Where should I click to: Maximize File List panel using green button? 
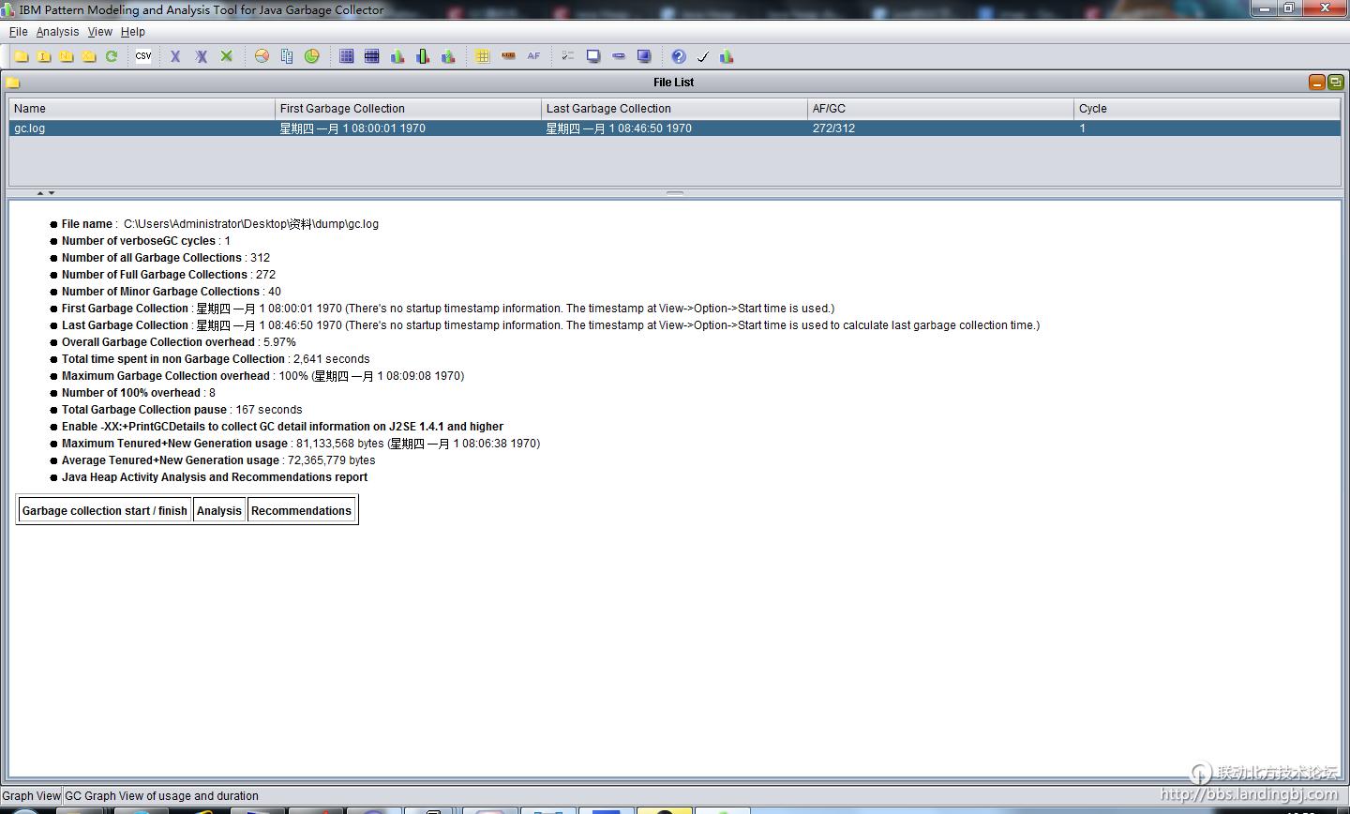coord(1335,83)
